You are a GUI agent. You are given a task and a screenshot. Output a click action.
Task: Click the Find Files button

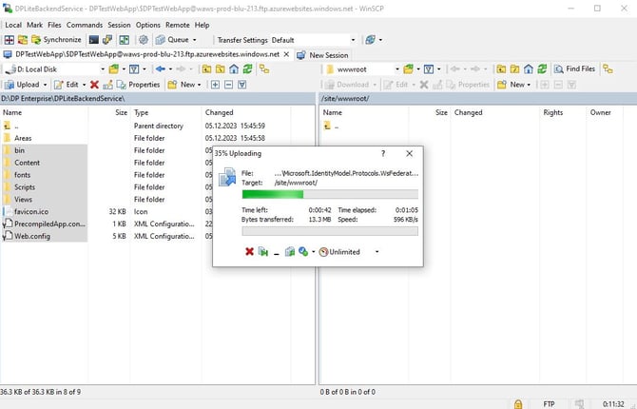pyautogui.click(x=574, y=68)
